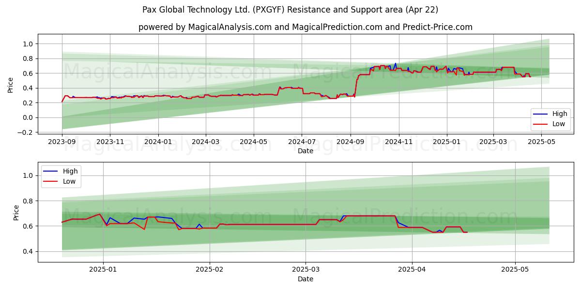Screen dimensions: 581x290
Task: Click the '2025-01' tick label in lower chart
Action: (x=104, y=271)
